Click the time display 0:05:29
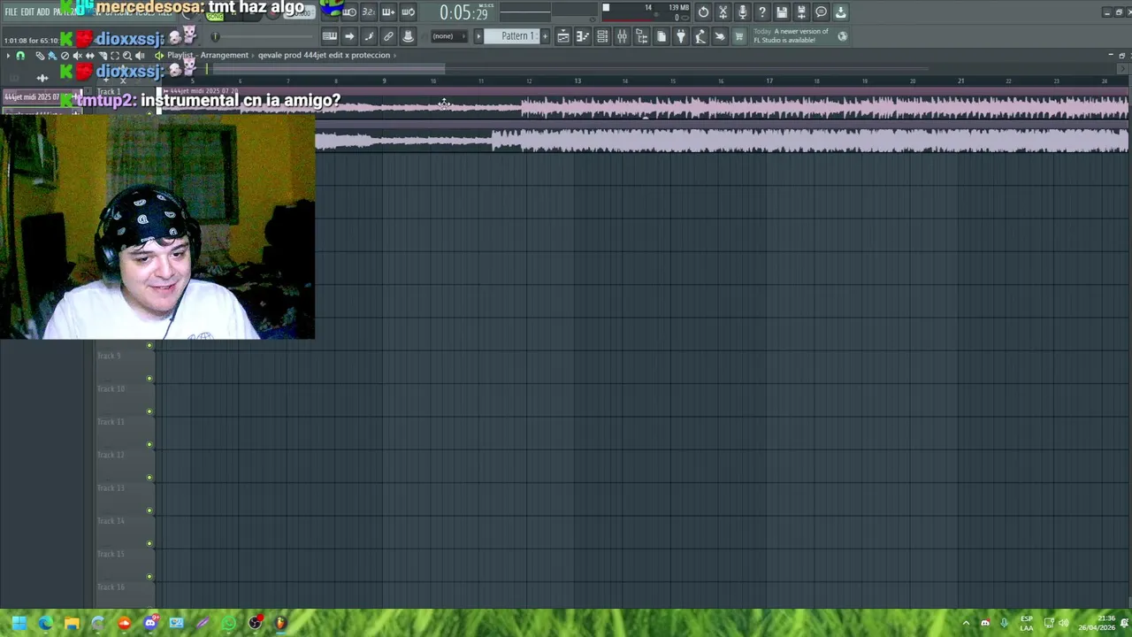This screenshot has width=1132, height=637. click(463, 12)
